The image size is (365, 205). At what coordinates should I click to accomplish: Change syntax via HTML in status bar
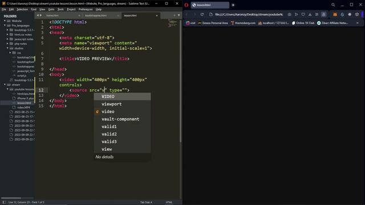click(x=169, y=202)
